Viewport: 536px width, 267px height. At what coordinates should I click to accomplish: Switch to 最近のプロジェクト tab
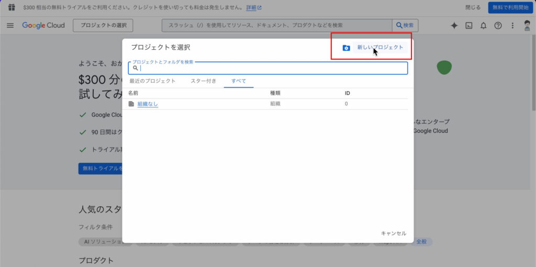[x=152, y=81]
